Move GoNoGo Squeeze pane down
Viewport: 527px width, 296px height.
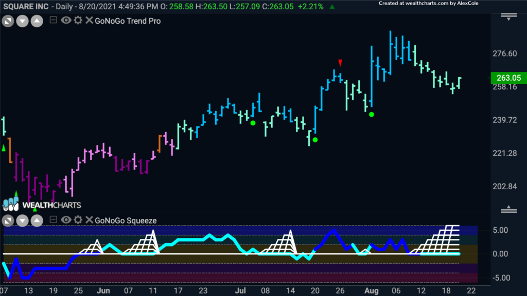(22, 221)
